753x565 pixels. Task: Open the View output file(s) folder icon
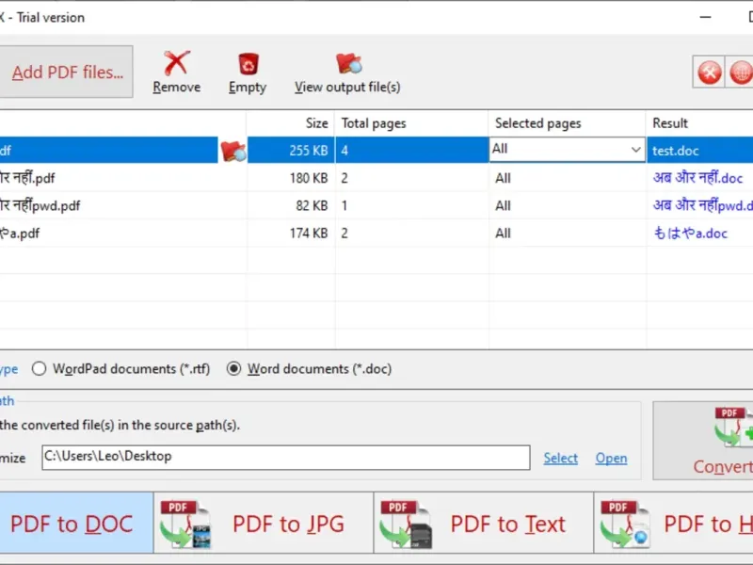point(348,63)
